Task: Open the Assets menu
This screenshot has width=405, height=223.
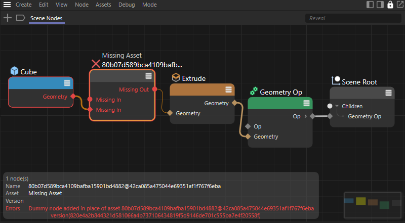Action: coord(103,5)
